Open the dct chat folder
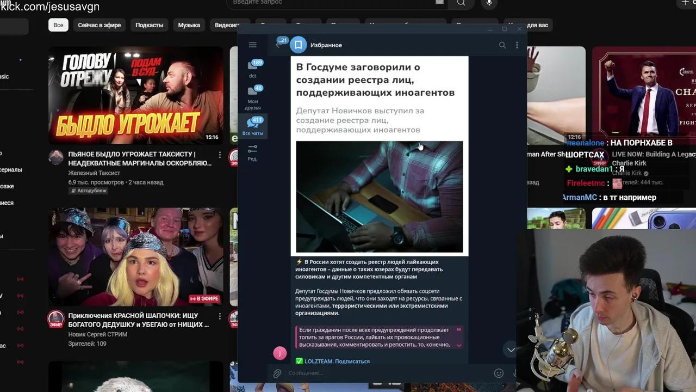Viewport: 696px width, 392px height. (x=253, y=69)
